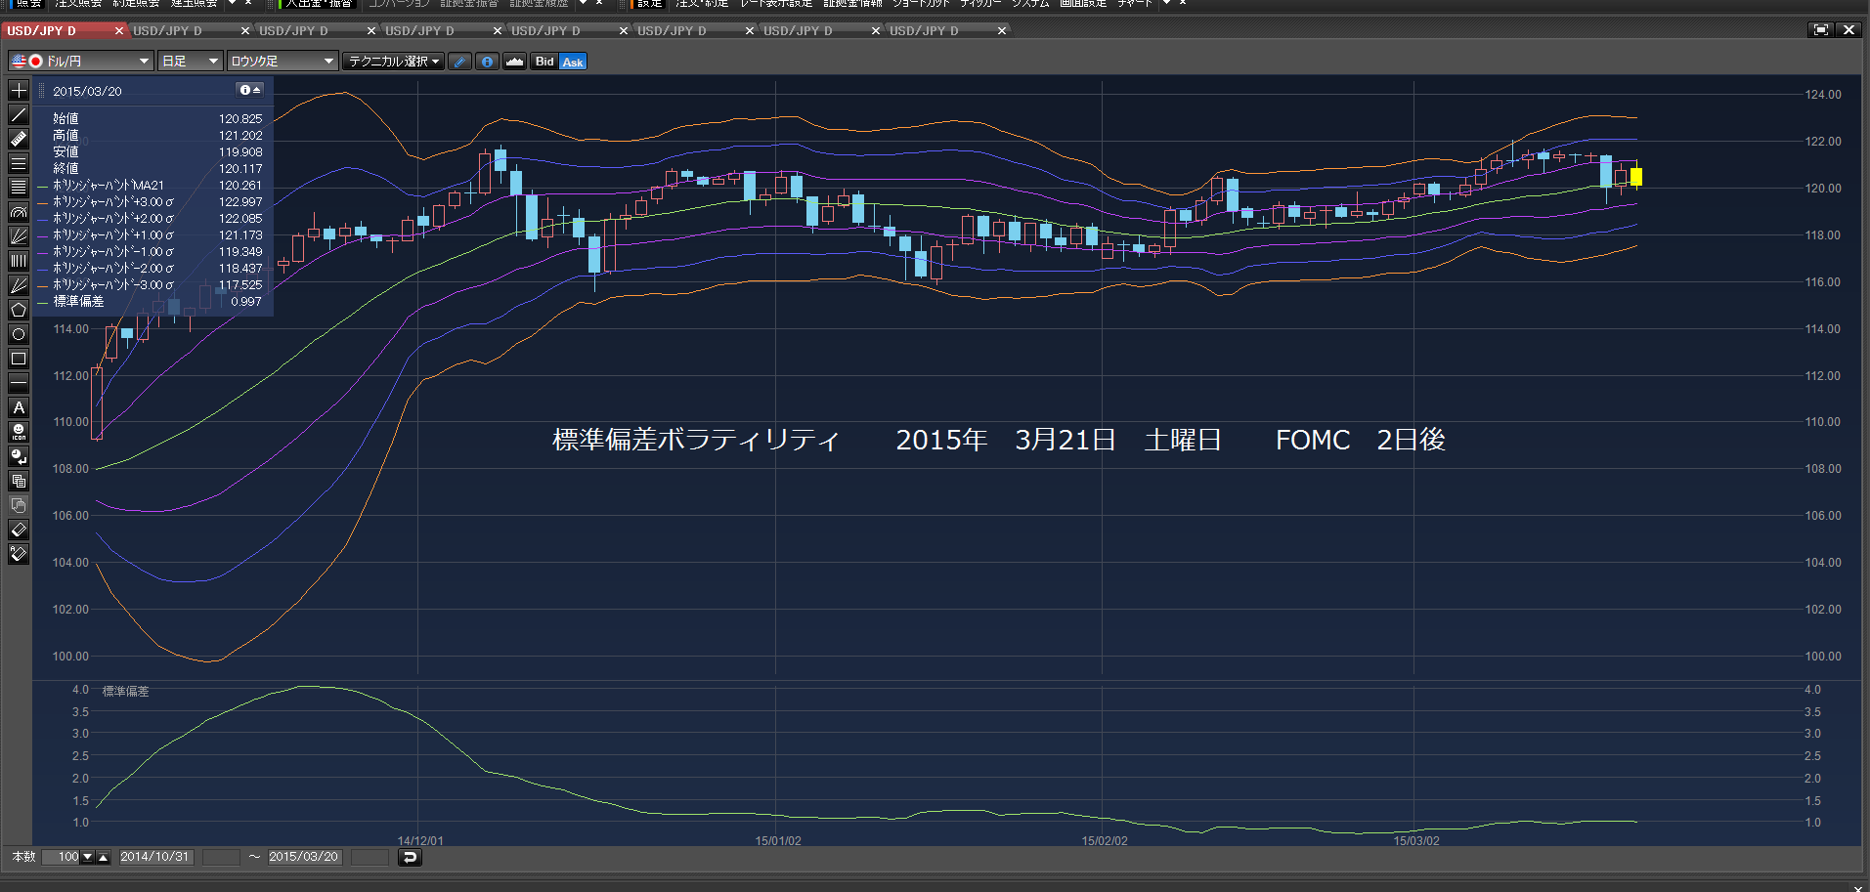1870x892 pixels.
Task: Open the チャート menu in the top bar
Action: [1135, 4]
